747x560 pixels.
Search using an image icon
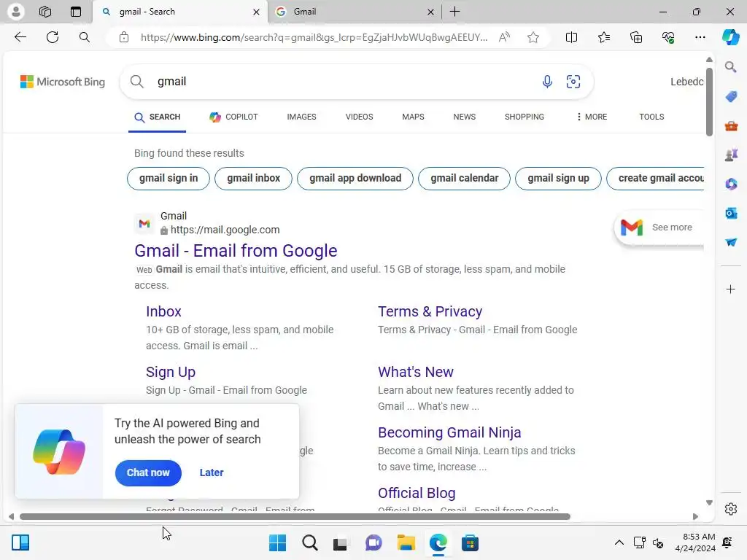pos(573,82)
